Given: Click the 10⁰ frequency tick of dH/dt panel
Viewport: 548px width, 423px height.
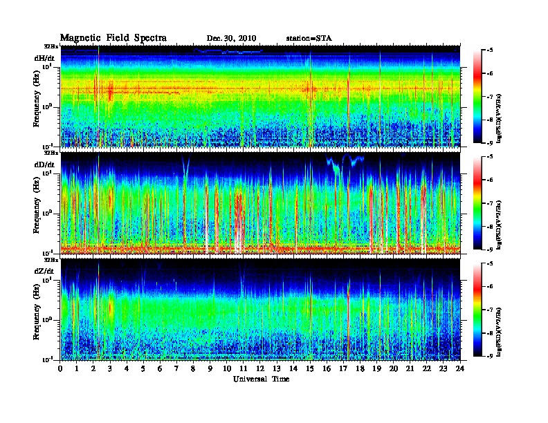Looking at the screenshot, I should (x=47, y=106).
